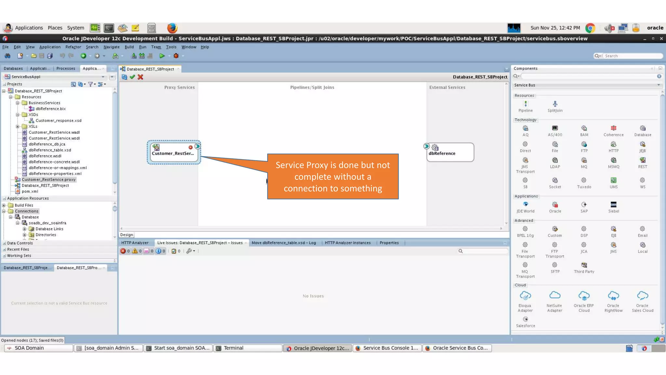This screenshot has width=666, height=375.
Task: Pick the AQ technology adapter
Action: pyautogui.click(x=526, y=128)
